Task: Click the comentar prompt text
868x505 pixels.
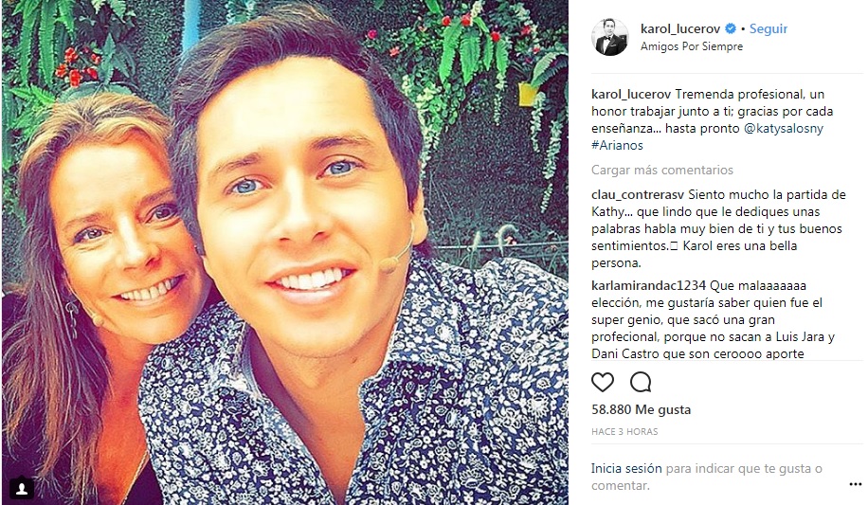Action: (620, 486)
